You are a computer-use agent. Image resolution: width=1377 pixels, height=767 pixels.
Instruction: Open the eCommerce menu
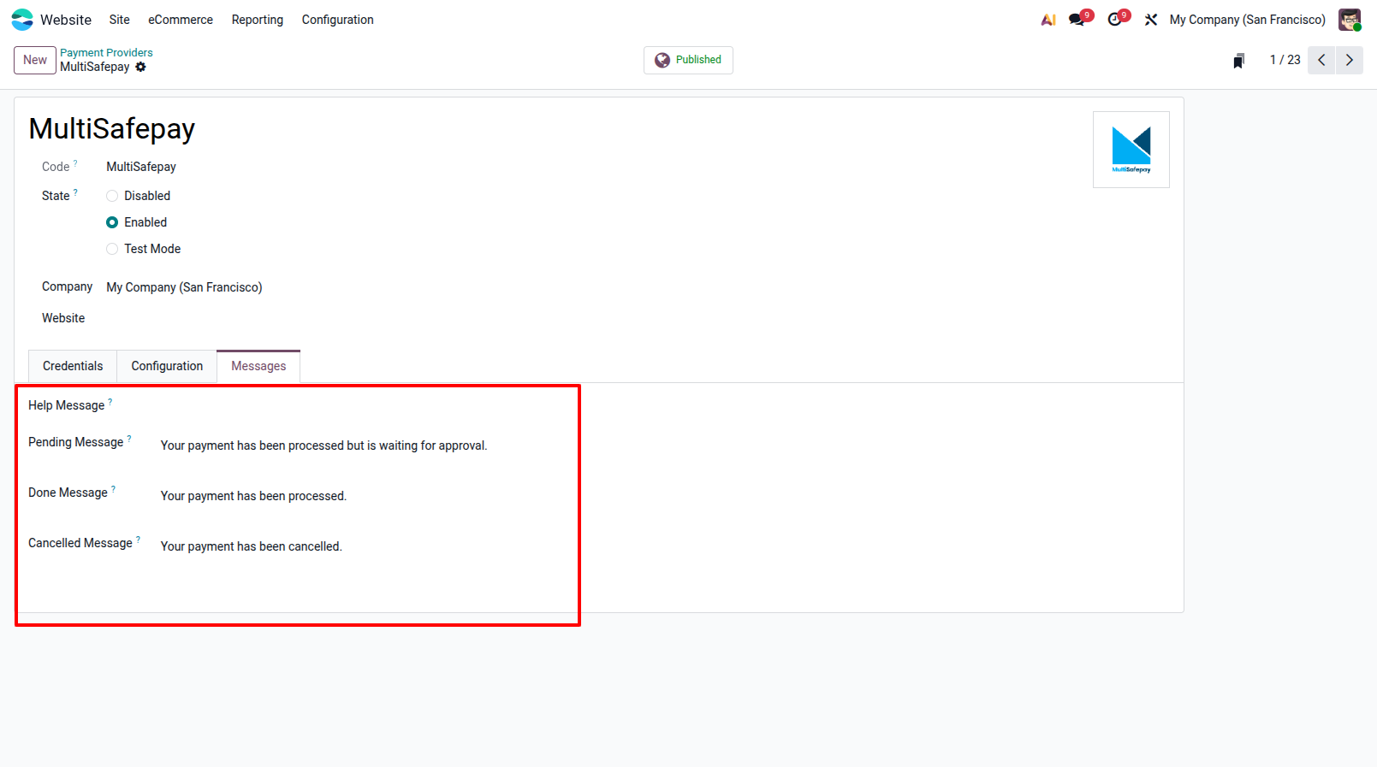pyautogui.click(x=181, y=20)
